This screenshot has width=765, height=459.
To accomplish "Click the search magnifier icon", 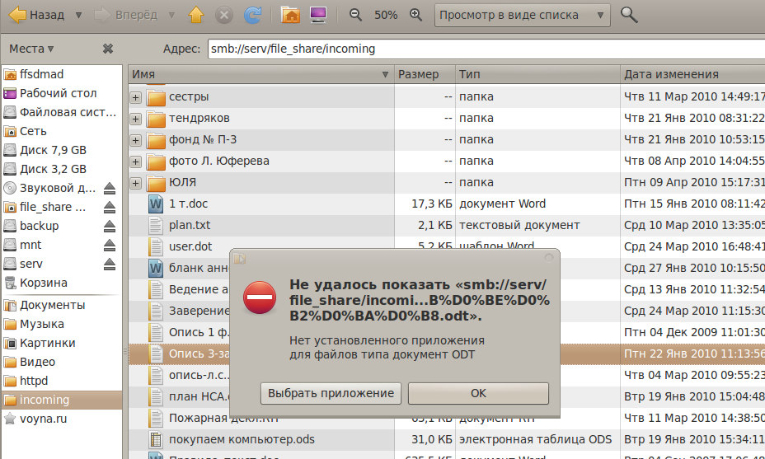I will click(629, 15).
